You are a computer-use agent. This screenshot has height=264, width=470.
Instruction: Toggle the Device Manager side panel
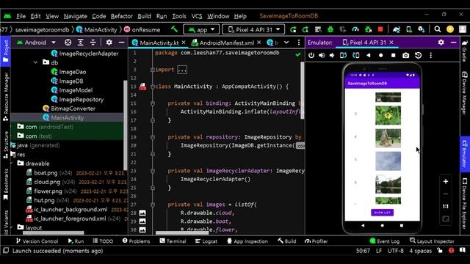pyautogui.click(x=465, y=93)
